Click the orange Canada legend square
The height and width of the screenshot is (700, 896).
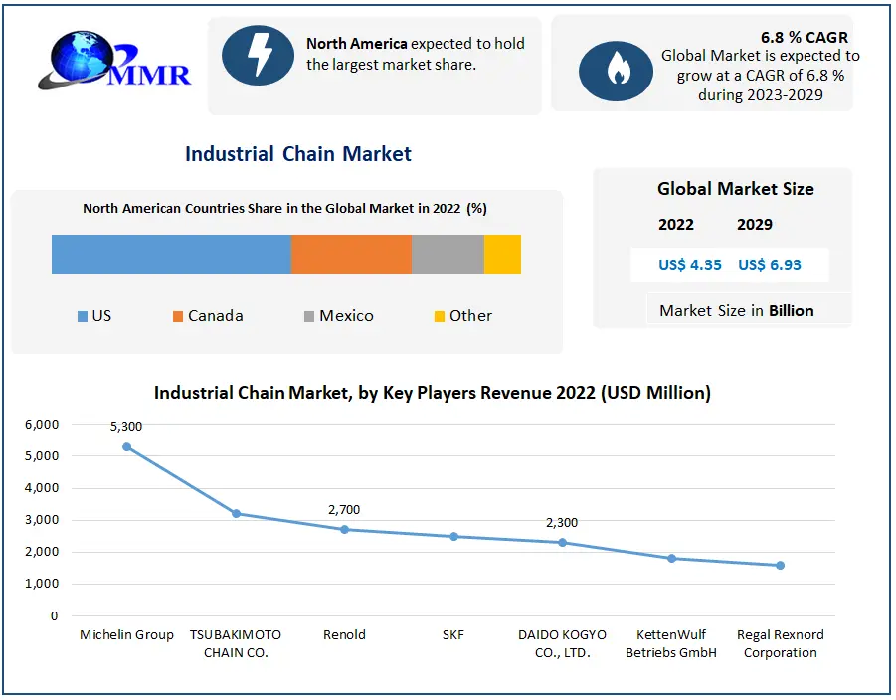pyautogui.click(x=178, y=316)
